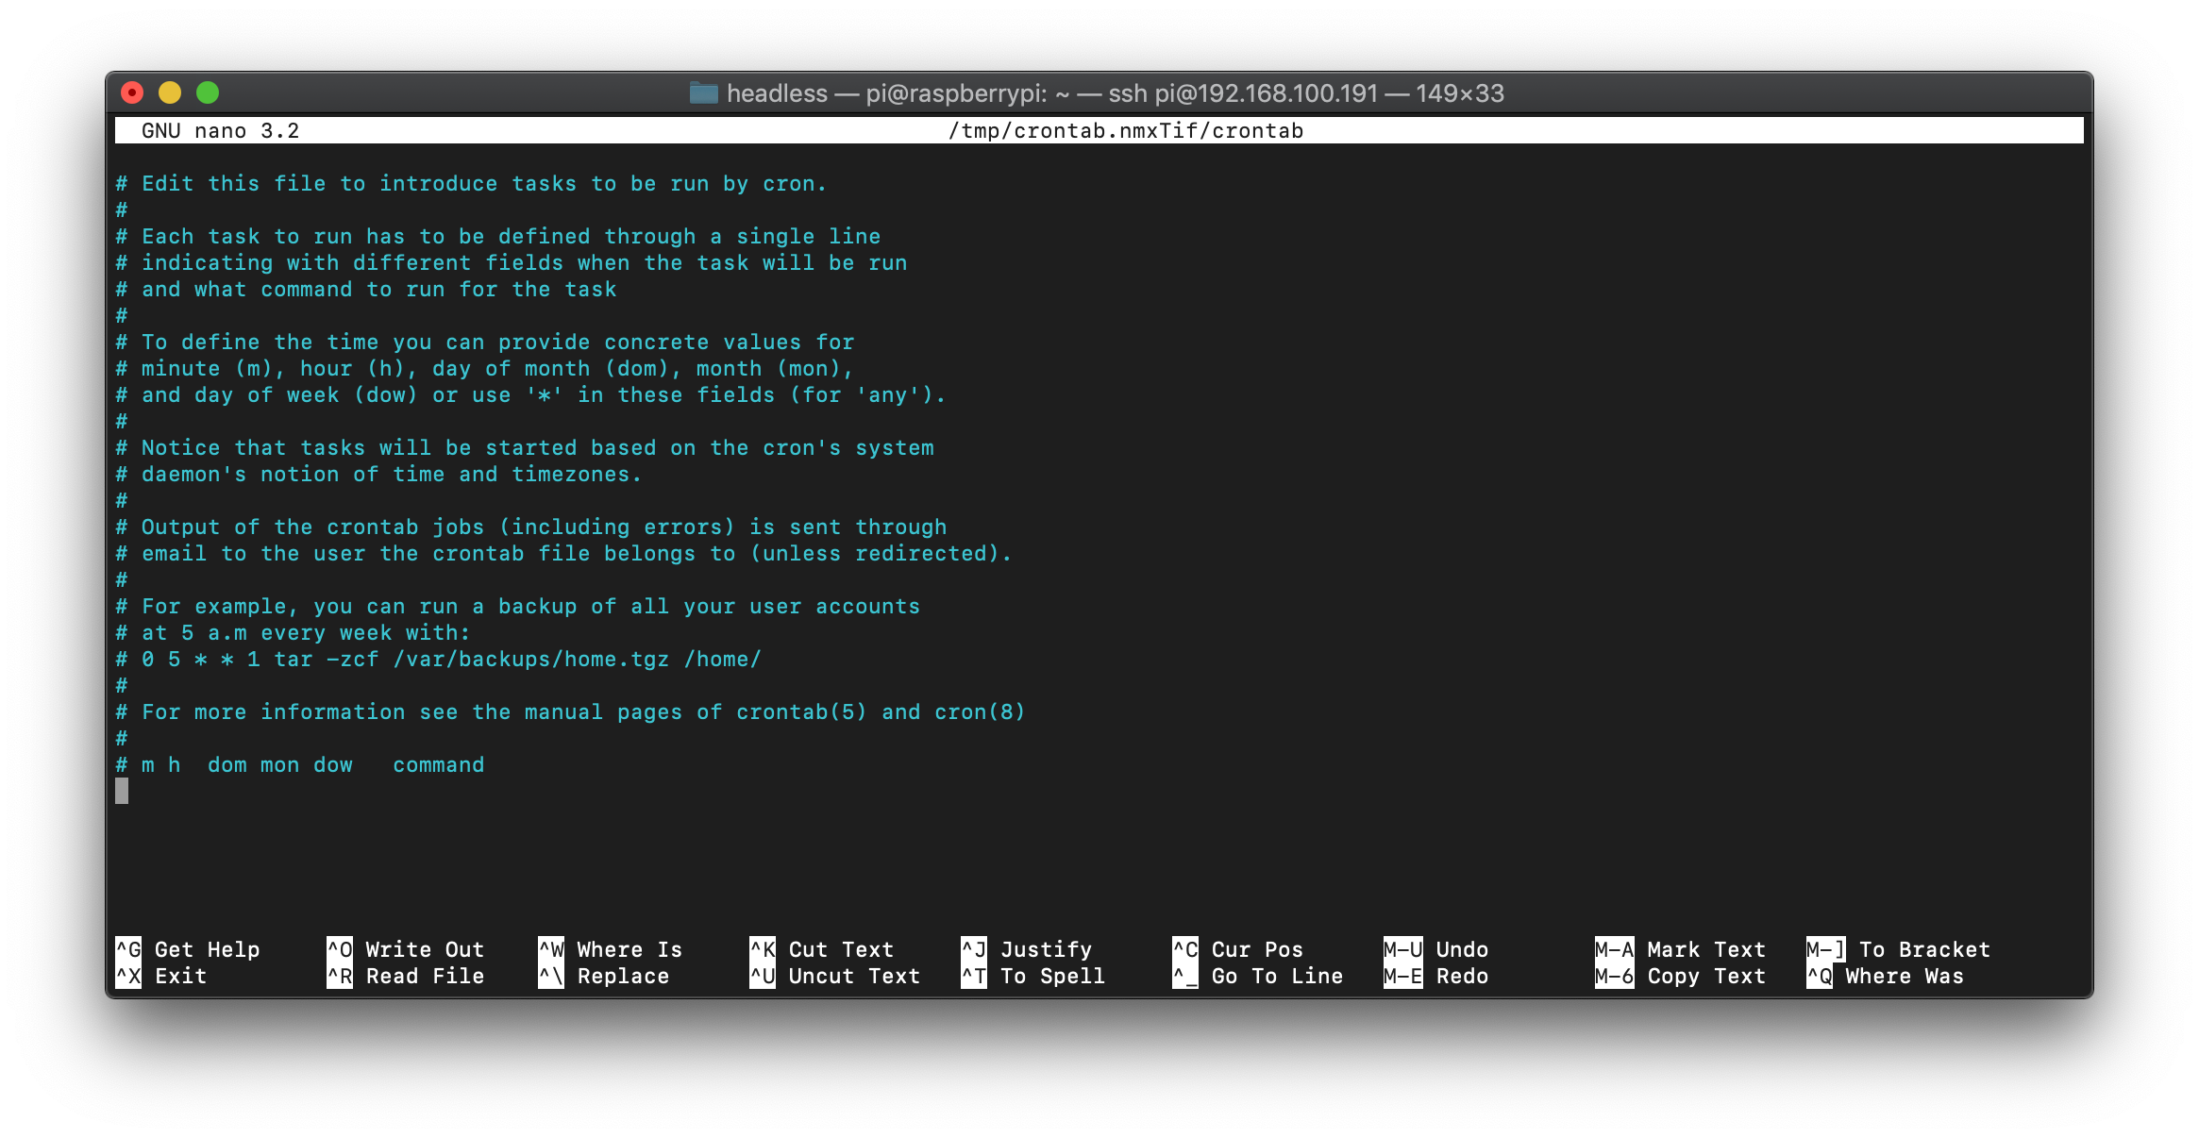This screenshot has width=2199, height=1138.
Task: Click the ^J Justify shortcut
Action: click(1027, 949)
